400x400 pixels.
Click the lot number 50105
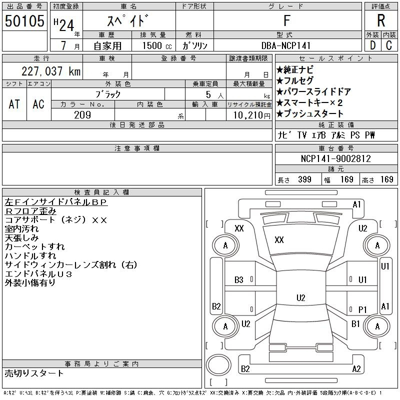click(x=24, y=21)
